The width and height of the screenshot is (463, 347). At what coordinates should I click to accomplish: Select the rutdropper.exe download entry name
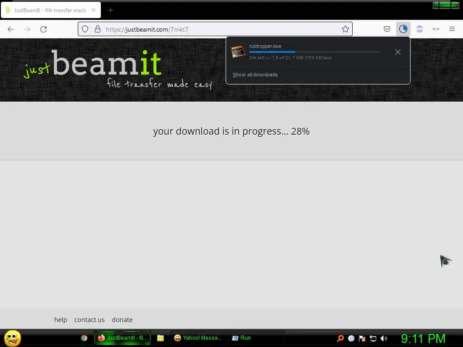265,46
